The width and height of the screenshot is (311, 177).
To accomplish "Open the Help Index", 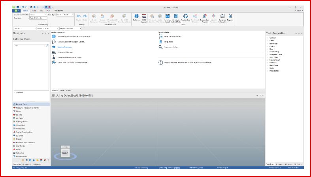I will 169,42.
